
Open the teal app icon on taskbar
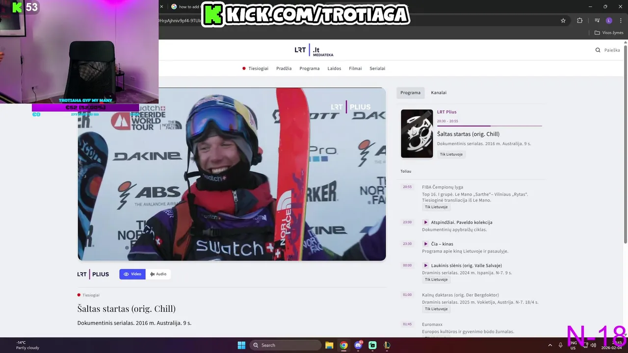tap(372, 345)
